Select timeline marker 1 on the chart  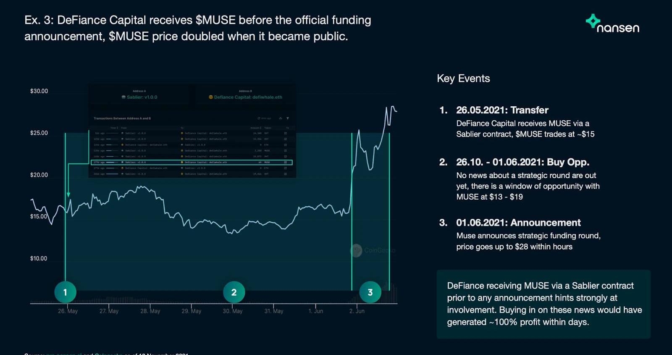click(65, 292)
